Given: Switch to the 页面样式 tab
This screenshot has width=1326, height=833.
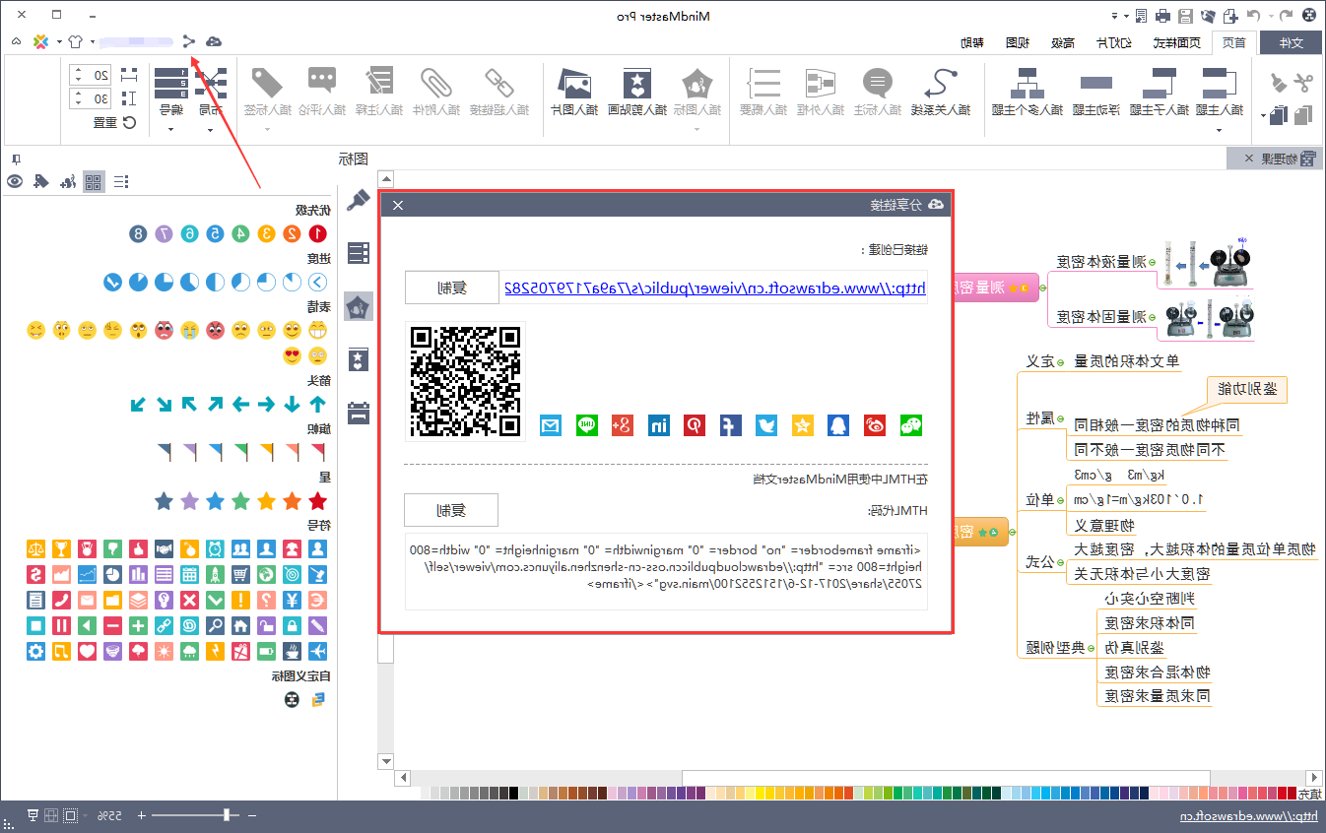Looking at the screenshot, I should [x=1177, y=42].
